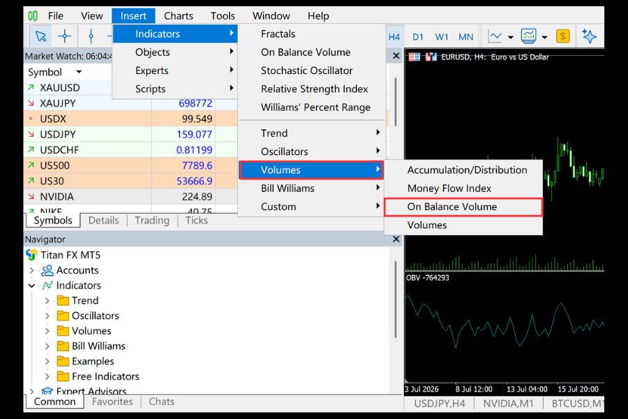
Task: Expand the Examples folder in Navigator
Action: [x=47, y=361]
